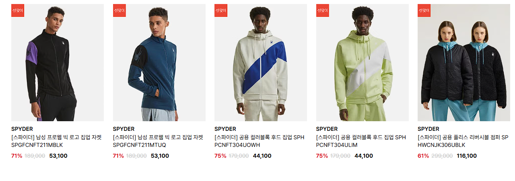Open the black fleece reversible jumper image
This screenshot has height=181, width=515.
(x=464, y=63)
